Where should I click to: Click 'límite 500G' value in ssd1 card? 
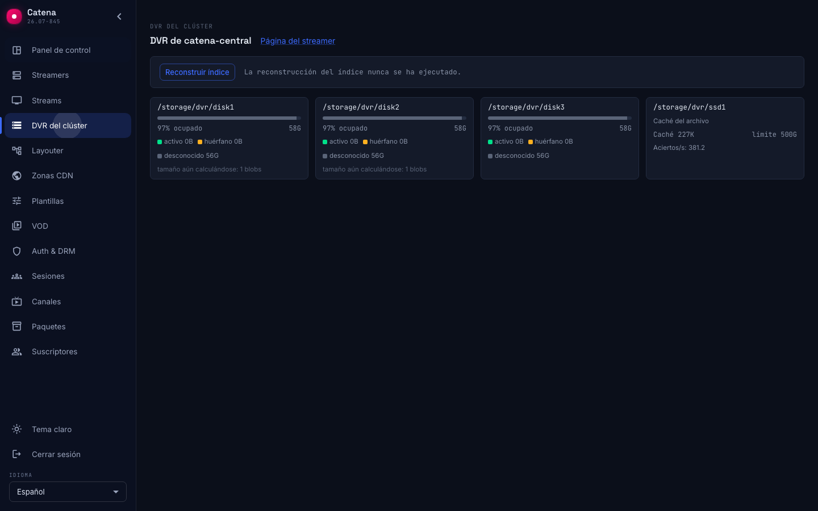pyautogui.click(x=774, y=135)
